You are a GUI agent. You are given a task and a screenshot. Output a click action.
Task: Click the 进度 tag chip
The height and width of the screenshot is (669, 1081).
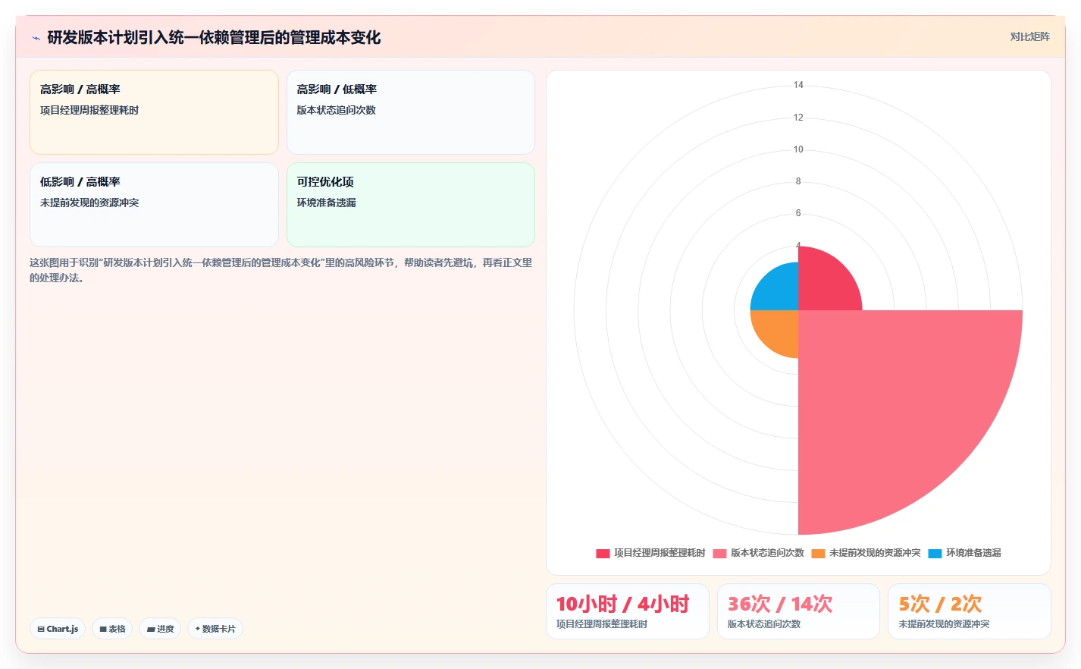pyautogui.click(x=160, y=629)
